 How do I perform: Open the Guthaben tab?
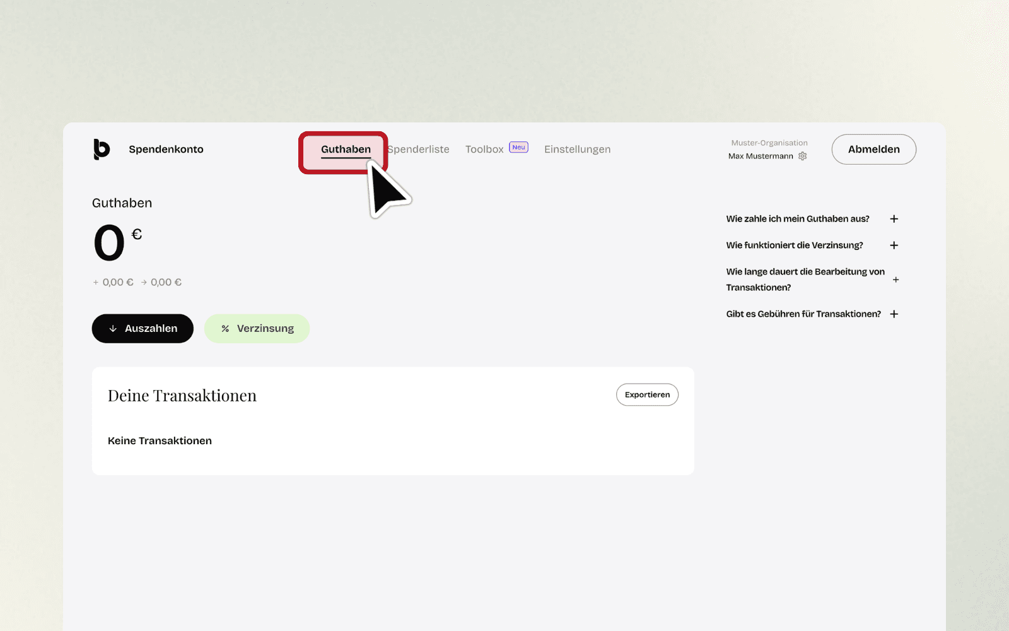pos(346,150)
